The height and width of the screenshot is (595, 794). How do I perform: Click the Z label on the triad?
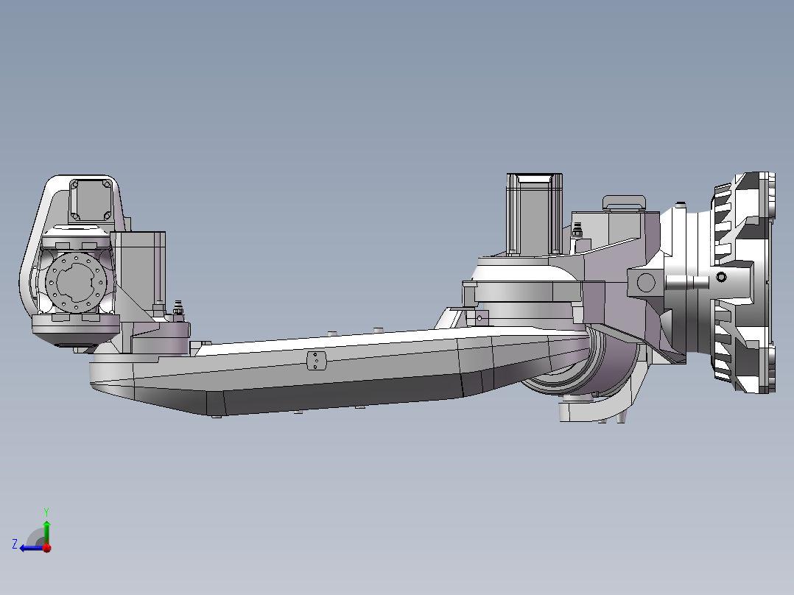pos(14,543)
